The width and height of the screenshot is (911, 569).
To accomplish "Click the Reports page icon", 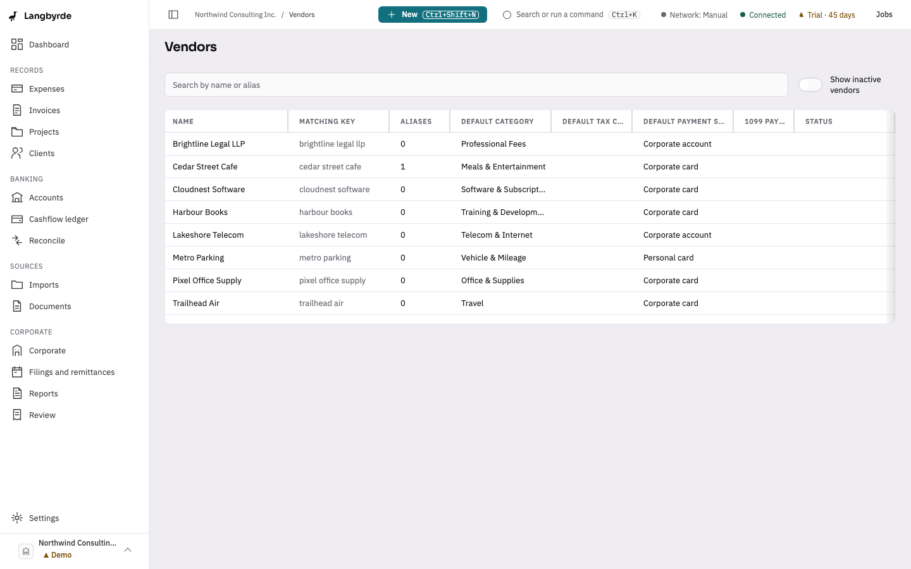I will (x=17, y=393).
